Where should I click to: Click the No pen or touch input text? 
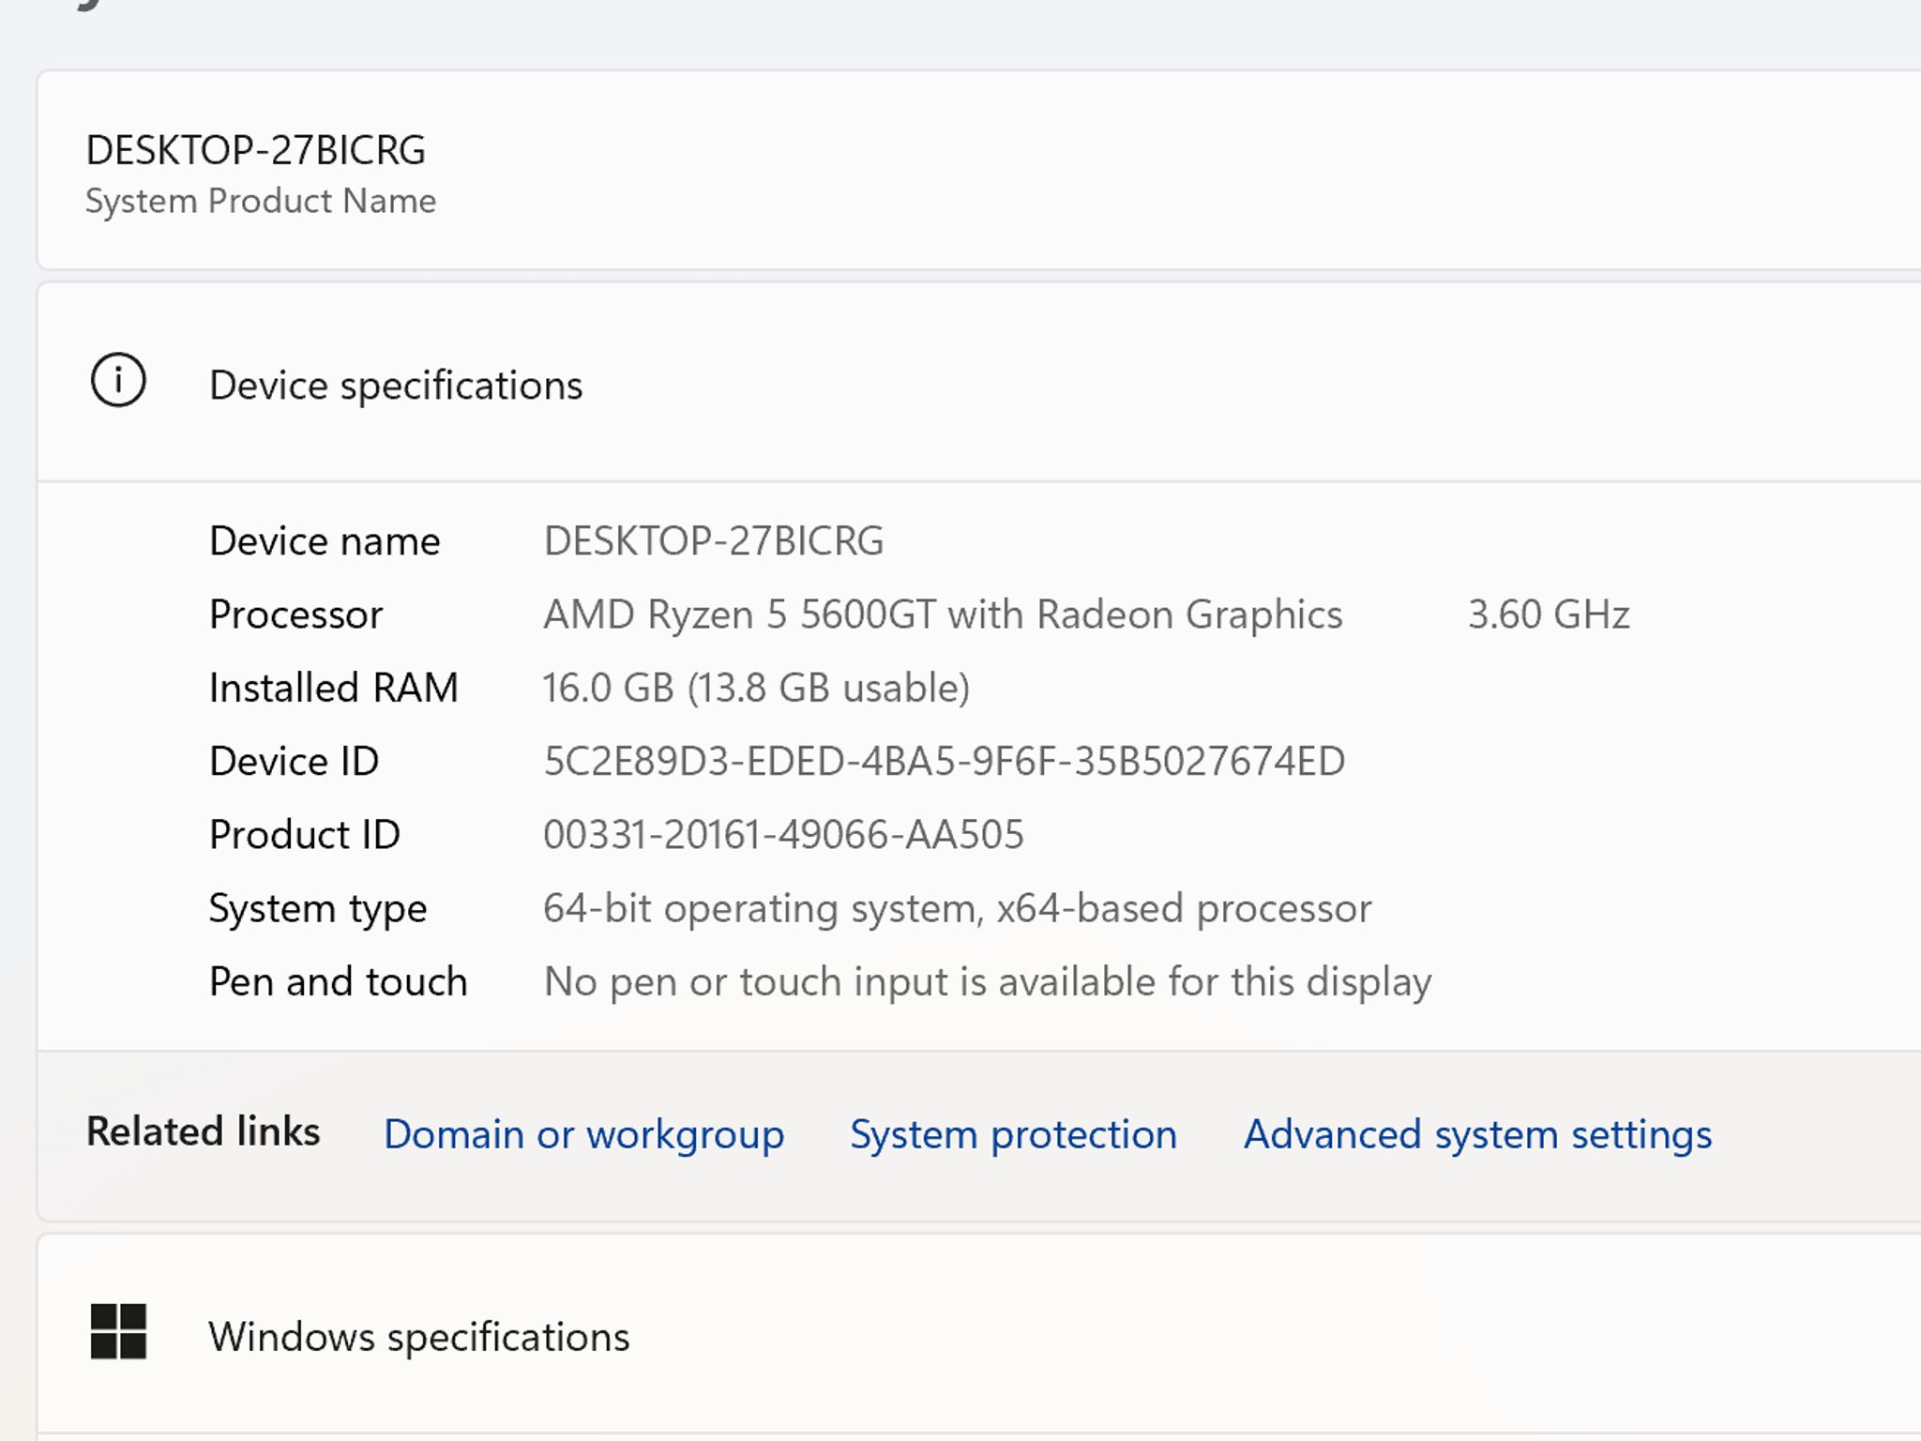(987, 981)
